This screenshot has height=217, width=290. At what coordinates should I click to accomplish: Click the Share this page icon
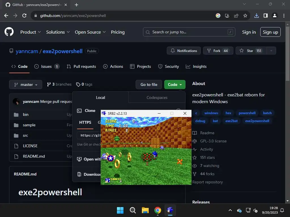pos(236,16)
